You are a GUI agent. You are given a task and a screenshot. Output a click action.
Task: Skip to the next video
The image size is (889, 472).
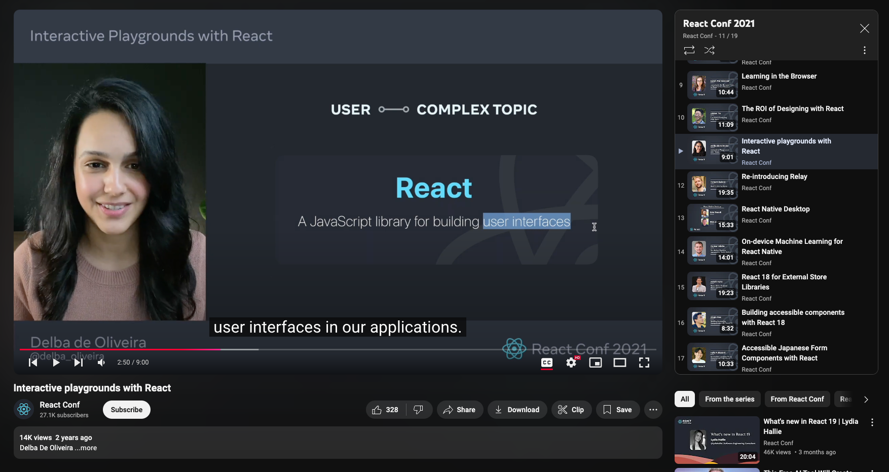tap(79, 362)
